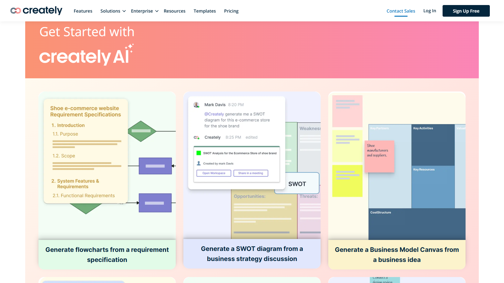Click Generate a SWOT diagram caption
The image size is (504, 283).
pos(252,254)
